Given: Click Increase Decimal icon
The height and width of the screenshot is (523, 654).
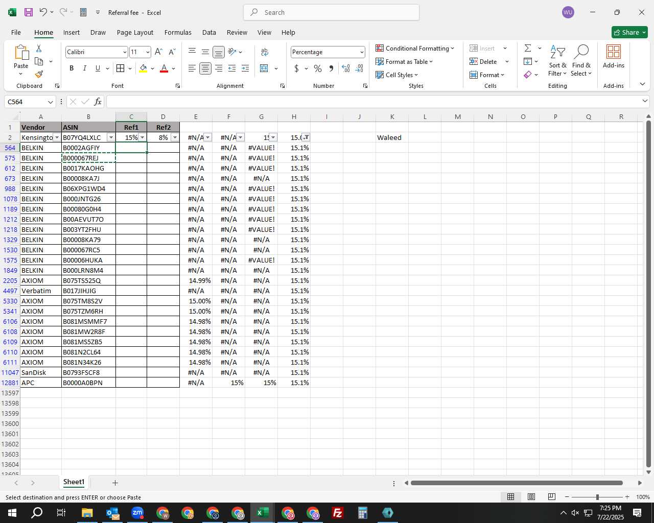Looking at the screenshot, I should 346,68.
